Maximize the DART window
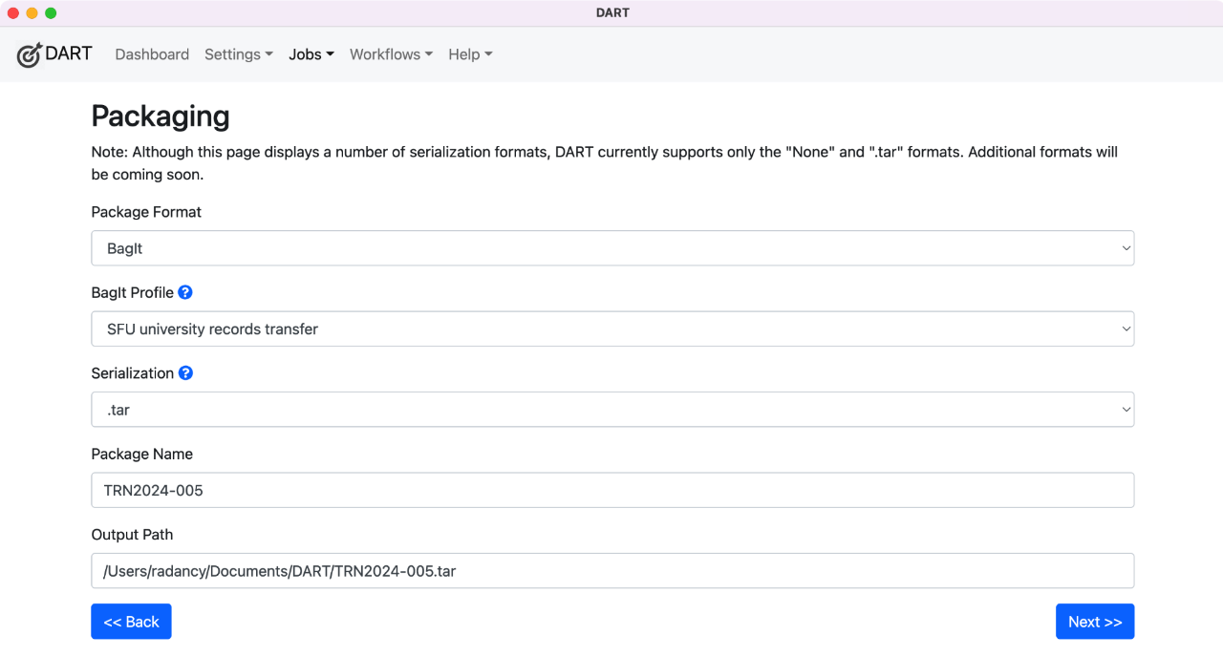Screen dimensions: 1223x657 tap(52, 13)
